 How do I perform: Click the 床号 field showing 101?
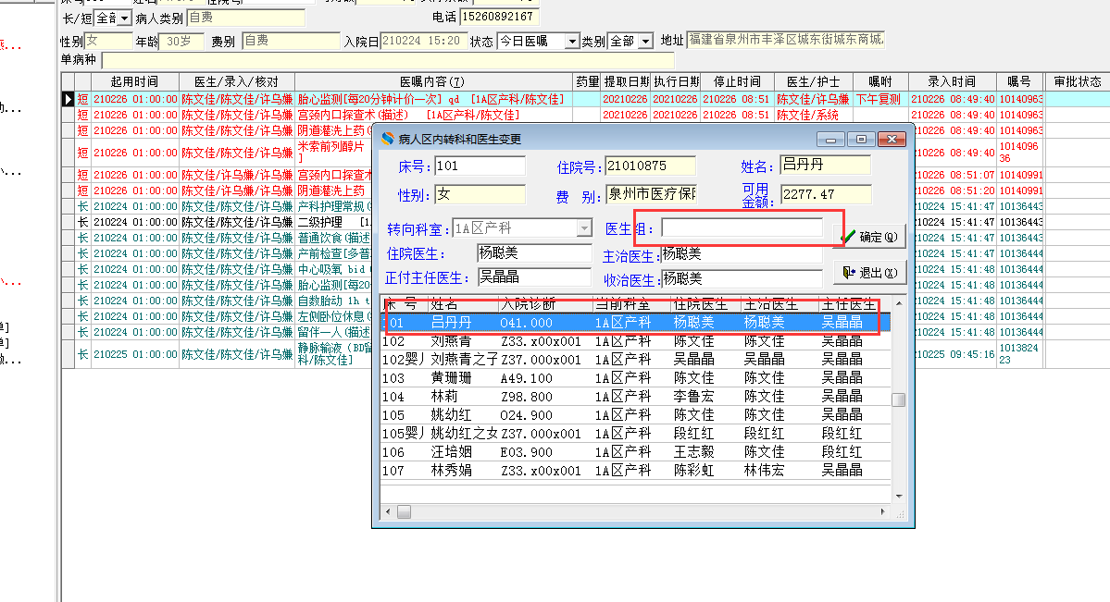480,166
